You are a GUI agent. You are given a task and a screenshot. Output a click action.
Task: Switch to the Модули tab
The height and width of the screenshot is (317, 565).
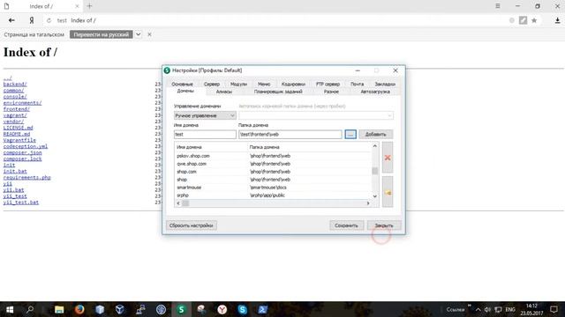click(238, 85)
